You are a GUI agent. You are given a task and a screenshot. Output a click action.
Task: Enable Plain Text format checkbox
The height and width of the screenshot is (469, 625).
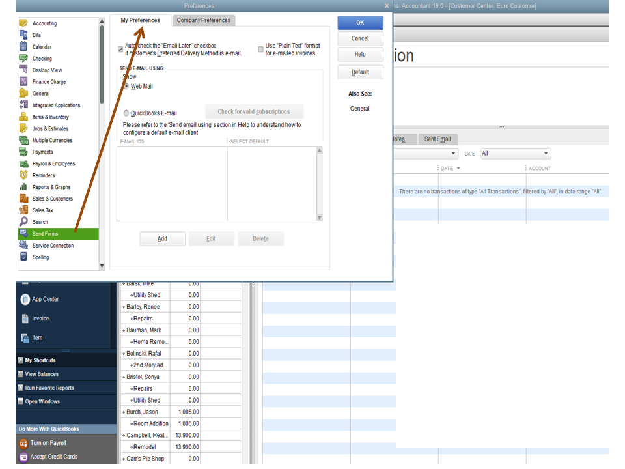point(260,50)
